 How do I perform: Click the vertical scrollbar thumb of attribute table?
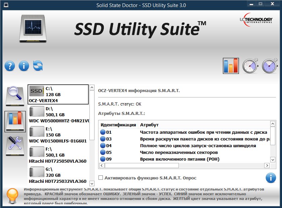(273, 136)
